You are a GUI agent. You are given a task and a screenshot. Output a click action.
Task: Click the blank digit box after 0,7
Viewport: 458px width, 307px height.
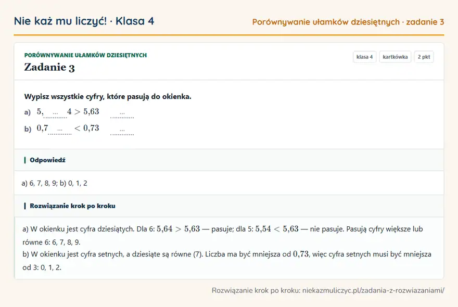pos(60,129)
